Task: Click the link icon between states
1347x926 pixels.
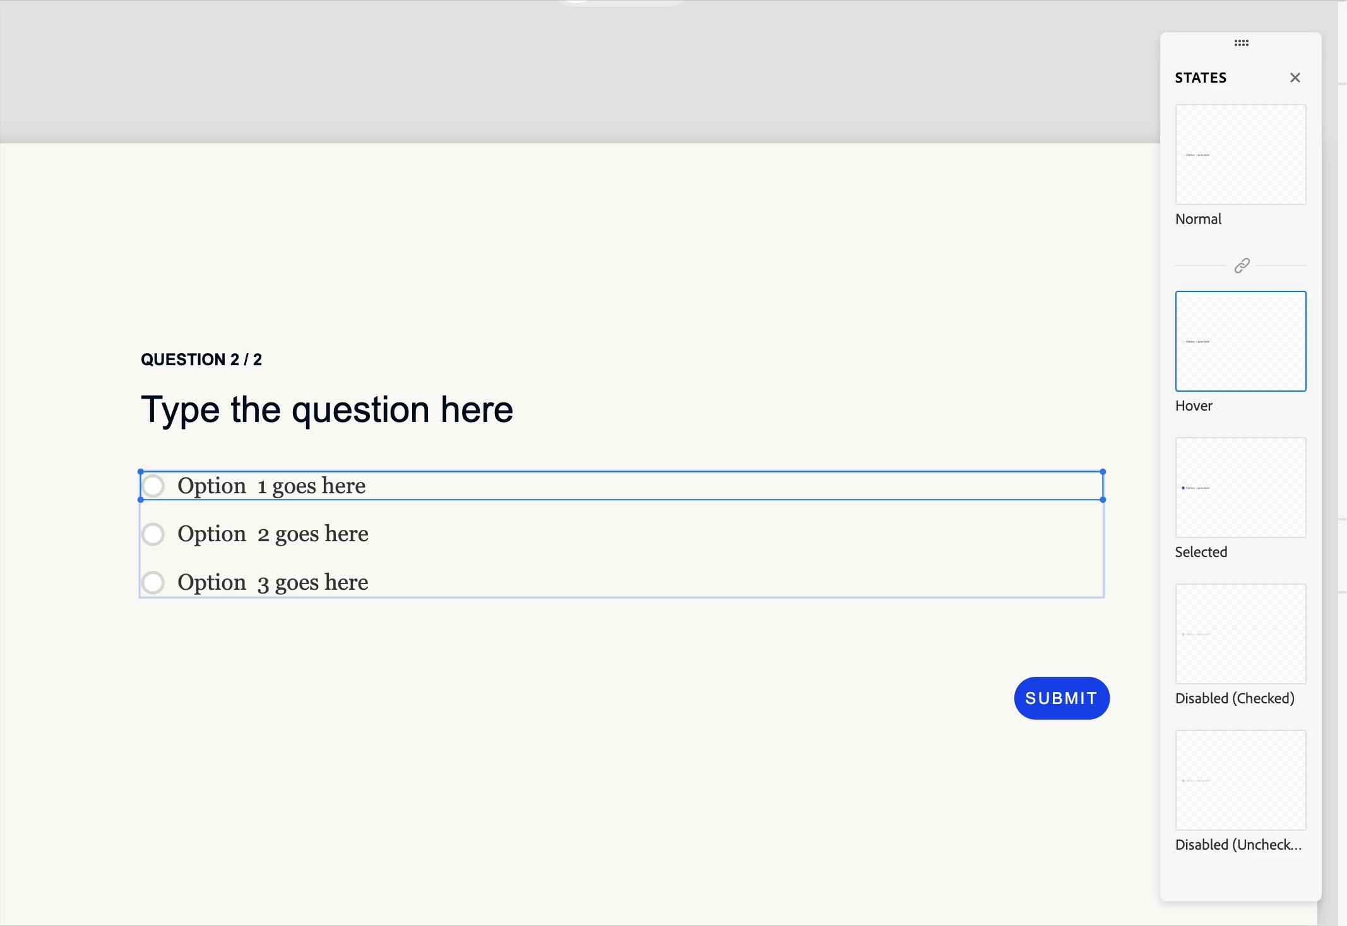Action: (1242, 266)
